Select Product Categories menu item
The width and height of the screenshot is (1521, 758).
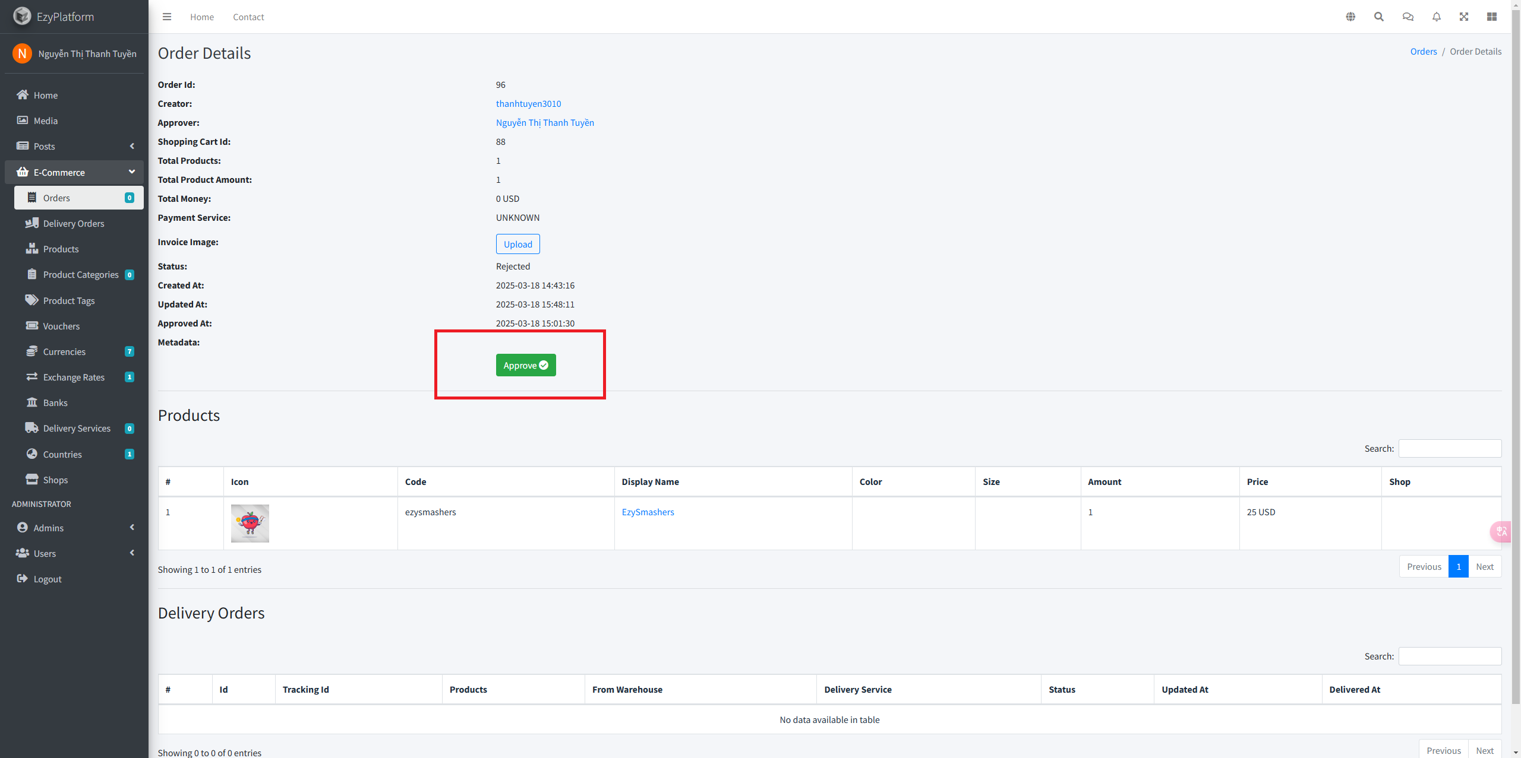point(79,274)
